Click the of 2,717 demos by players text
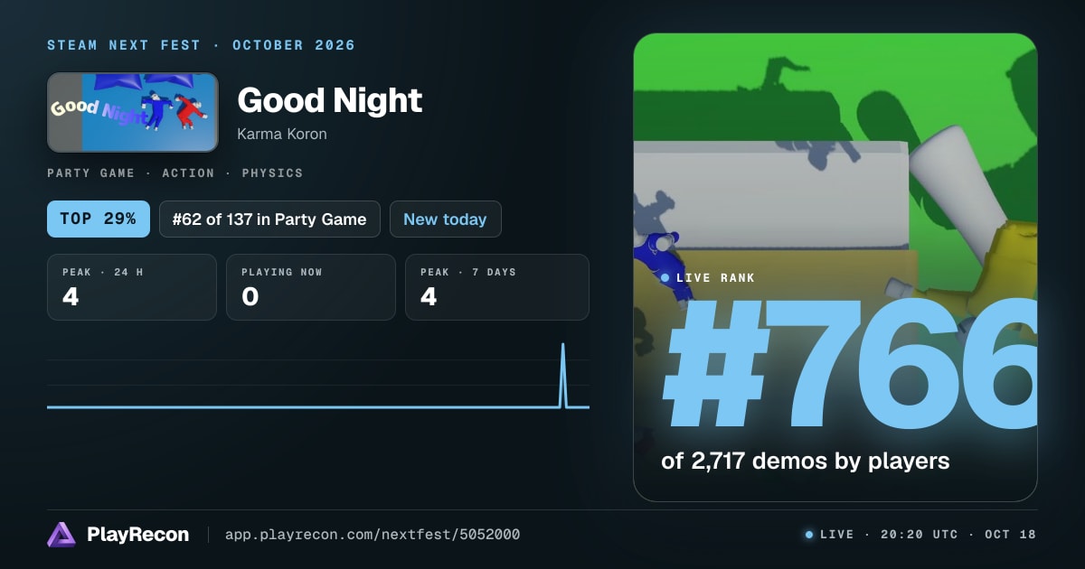This screenshot has height=569, width=1085. pos(806,461)
